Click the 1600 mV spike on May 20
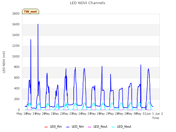Viewport: 176px width, 132px height. point(38,24)
